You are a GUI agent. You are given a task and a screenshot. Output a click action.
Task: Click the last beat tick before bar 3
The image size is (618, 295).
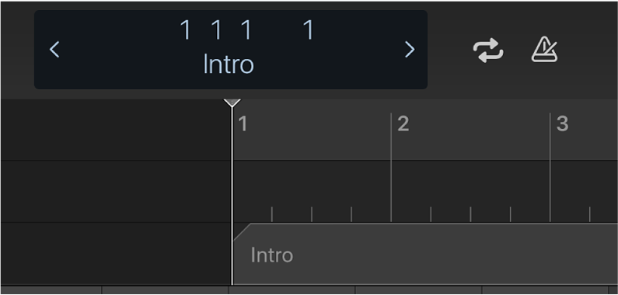pos(511,214)
